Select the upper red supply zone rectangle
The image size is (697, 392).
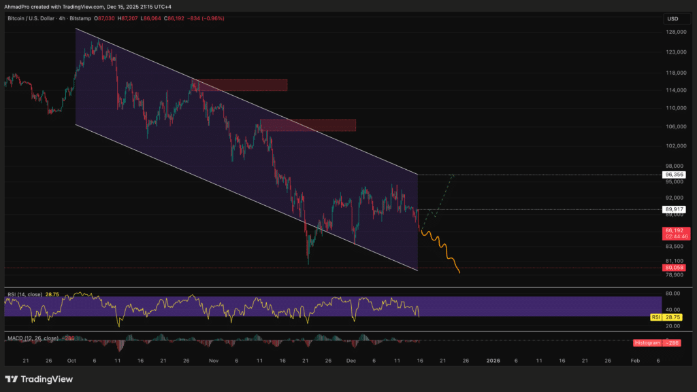coord(240,85)
